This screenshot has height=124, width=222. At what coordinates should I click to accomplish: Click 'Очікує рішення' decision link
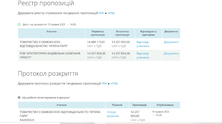click(113, 114)
